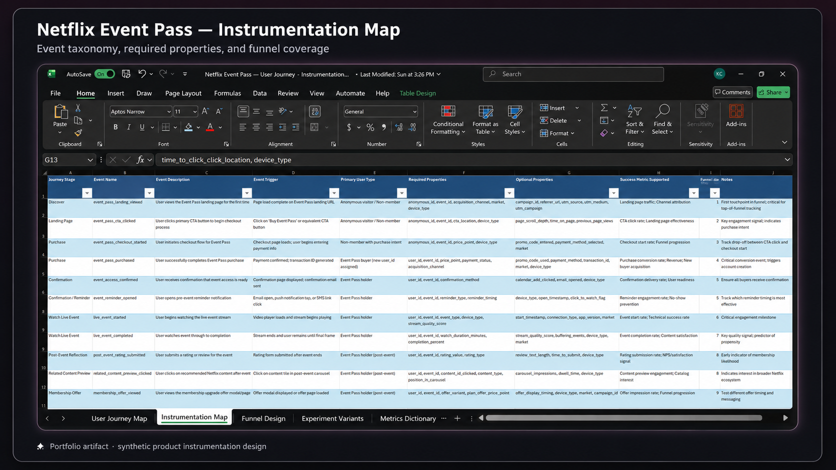Switch to Metrics Dictionary sheet
Screen dimensions: 836x470
tap(408, 419)
